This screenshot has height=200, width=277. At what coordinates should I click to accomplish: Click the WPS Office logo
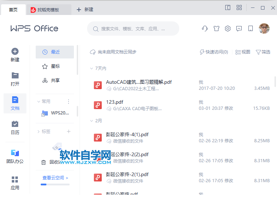pyautogui.click(x=34, y=29)
